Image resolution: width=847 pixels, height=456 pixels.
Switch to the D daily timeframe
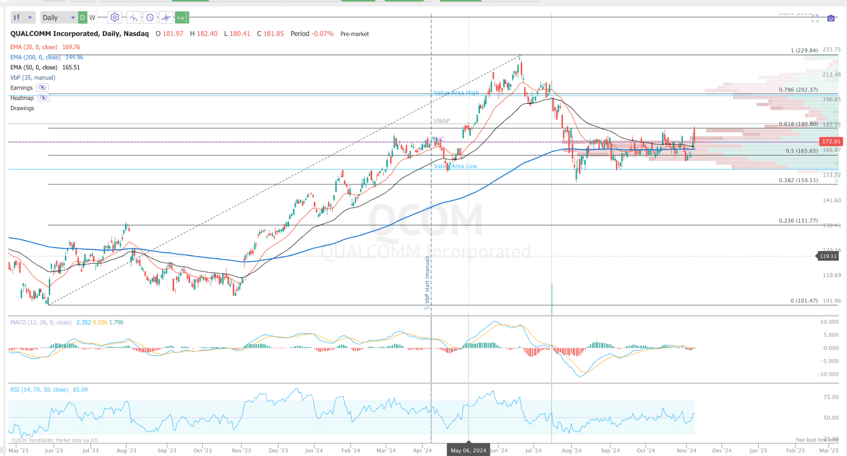click(83, 17)
